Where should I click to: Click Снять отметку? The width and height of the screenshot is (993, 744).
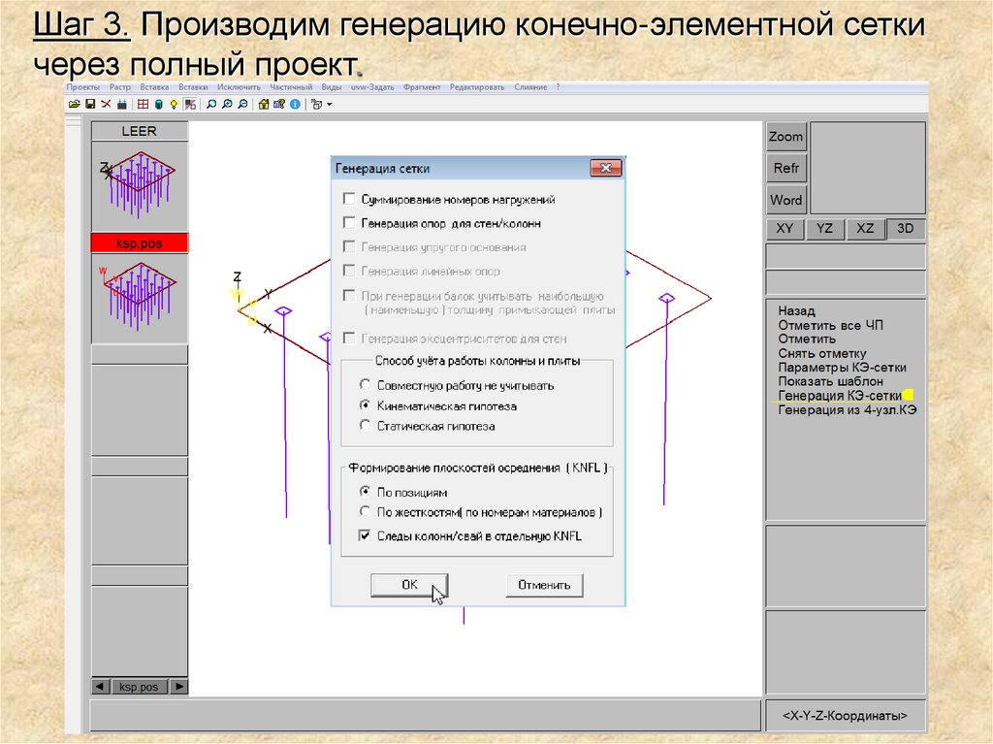822,354
